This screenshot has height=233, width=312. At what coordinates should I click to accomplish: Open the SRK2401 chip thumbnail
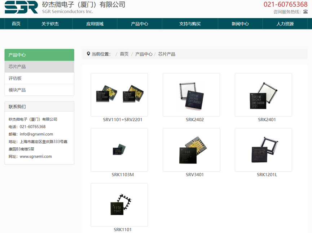263,95
